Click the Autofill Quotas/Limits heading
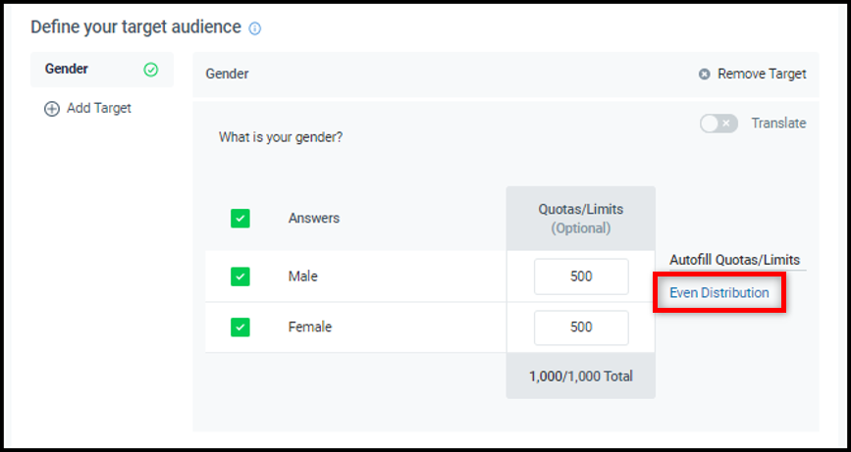851x452 pixels. 735,260
